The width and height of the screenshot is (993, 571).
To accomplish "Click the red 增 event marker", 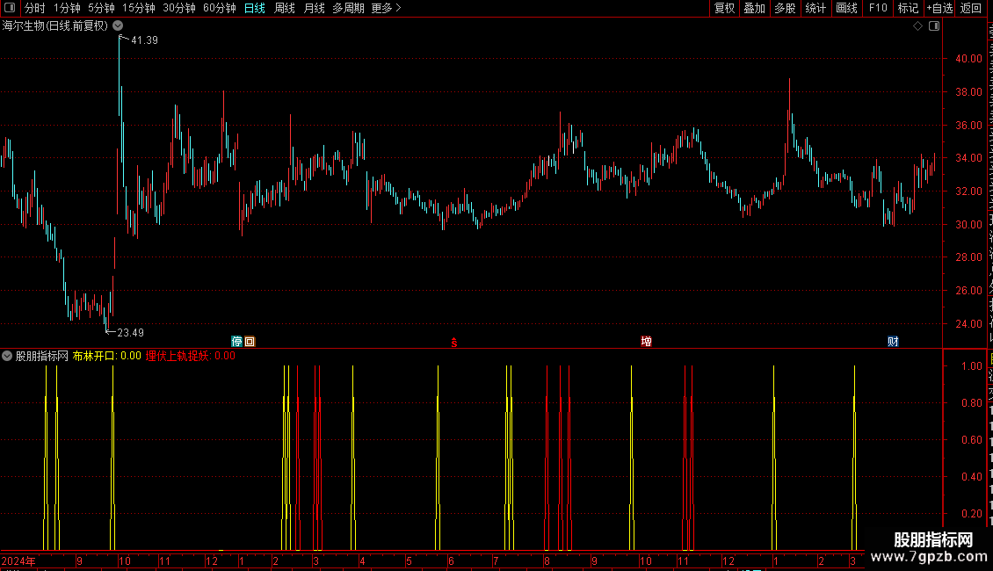I will 646,341.
